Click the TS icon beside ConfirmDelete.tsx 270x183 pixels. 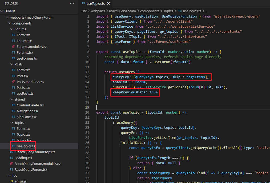pyautogui.click(x=14, y=105)
